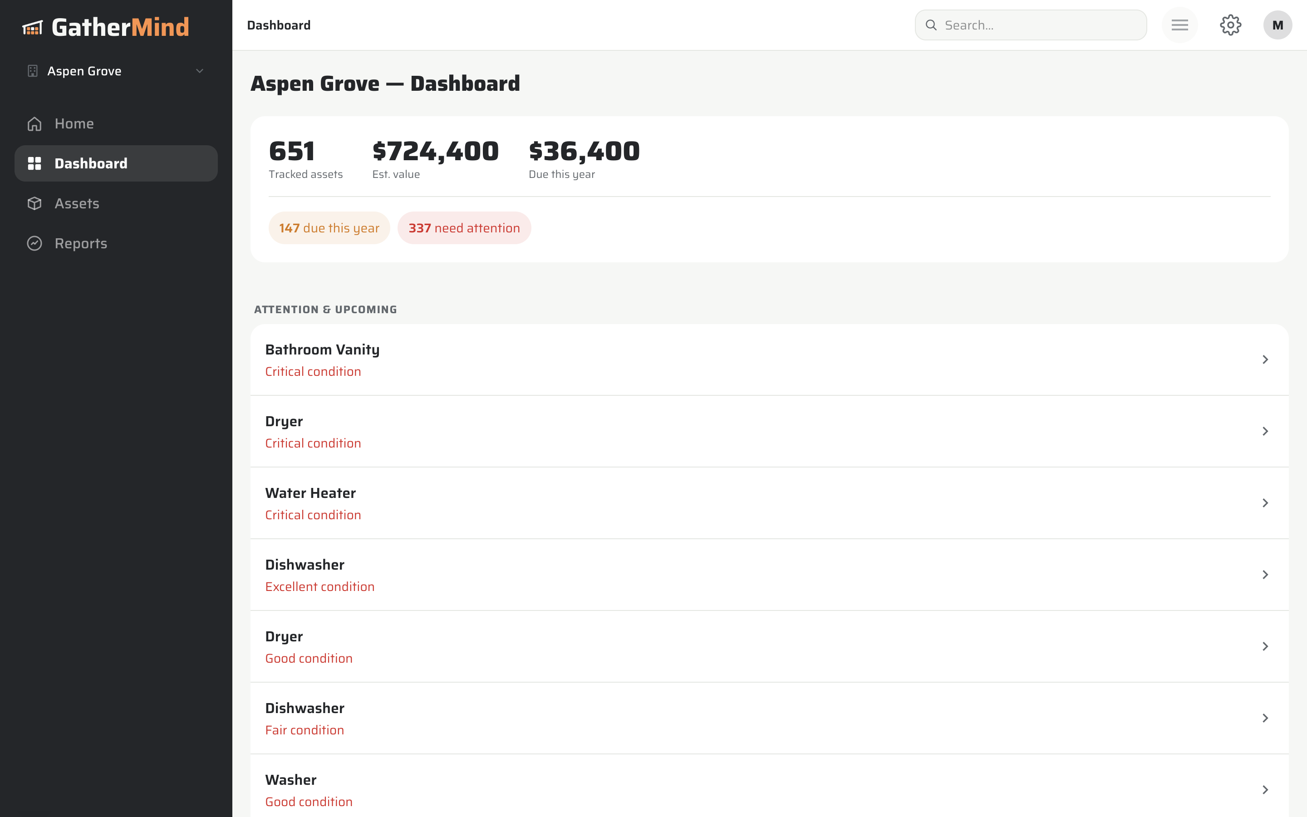Click the Excellent condition text
Image resolution: width=1307 pixels, height=817 pixels.
click(320, 587)
